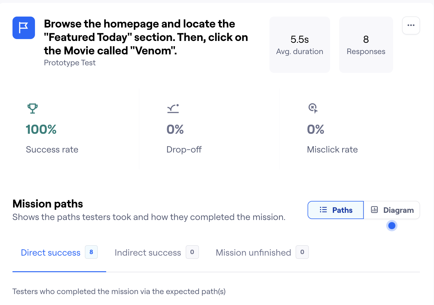Viewport: 434px width, 305px height.
Task: Switch to the Paths view
Action: pos(336,210)
